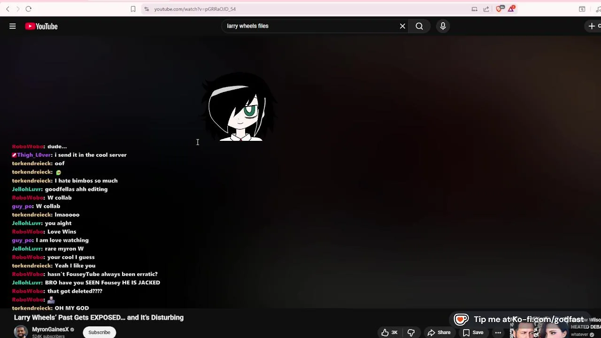Open the MyronGainesX channel avatar

pyautogui.click(x=21, y=332)
